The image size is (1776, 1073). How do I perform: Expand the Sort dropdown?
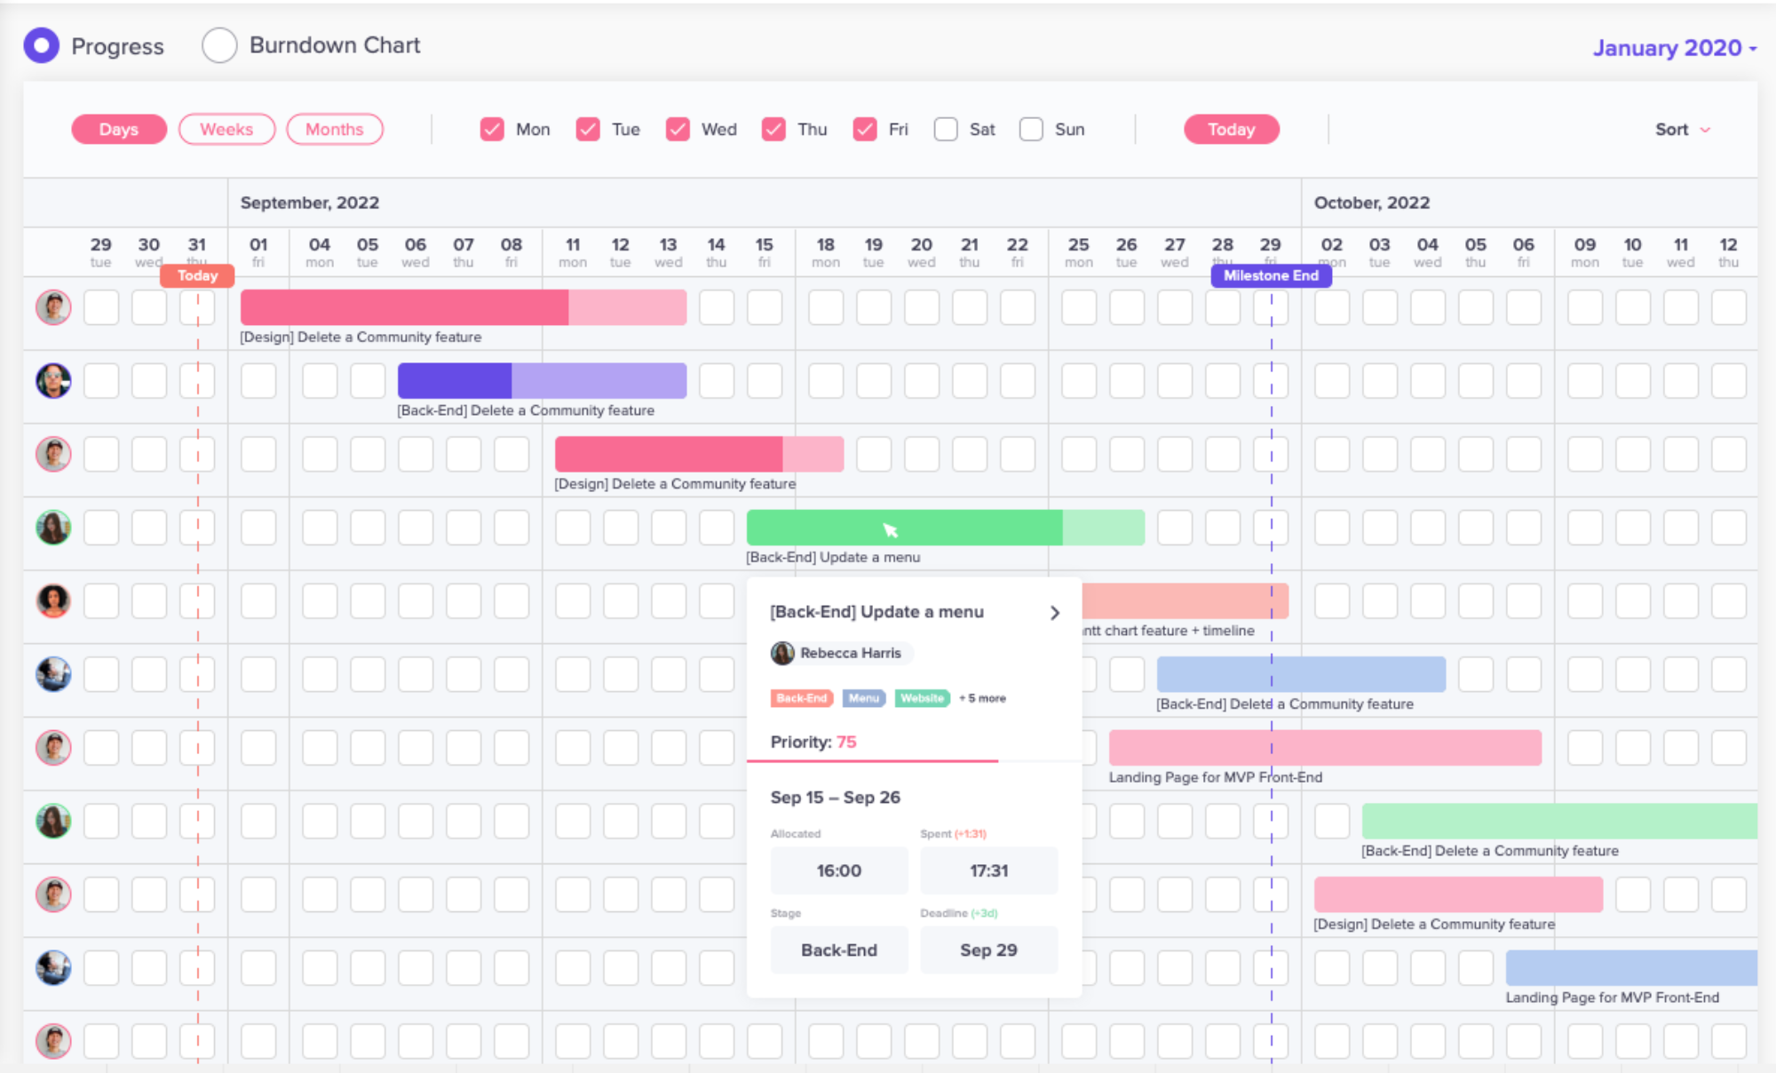pyautogui.click(x=1682, y=130)
